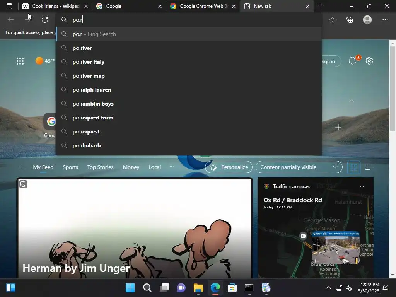Viewport: 396px width, 297px height.
Task: Click the image icon on Herman card
Action: pos(23,184)
